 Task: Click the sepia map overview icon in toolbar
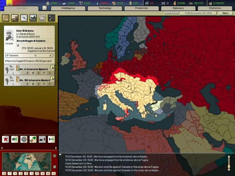(x=6, y=18)
